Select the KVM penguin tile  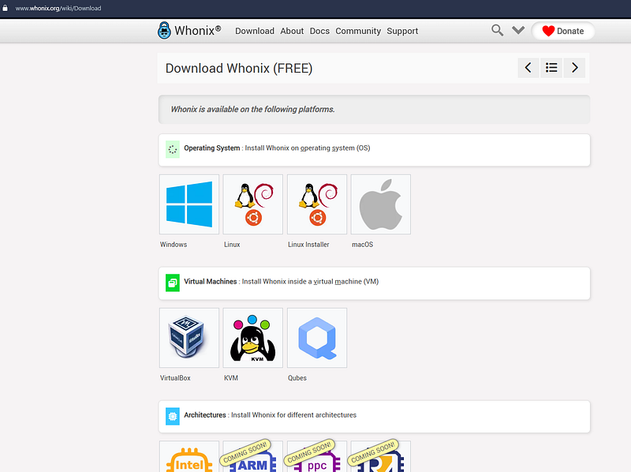253,338
